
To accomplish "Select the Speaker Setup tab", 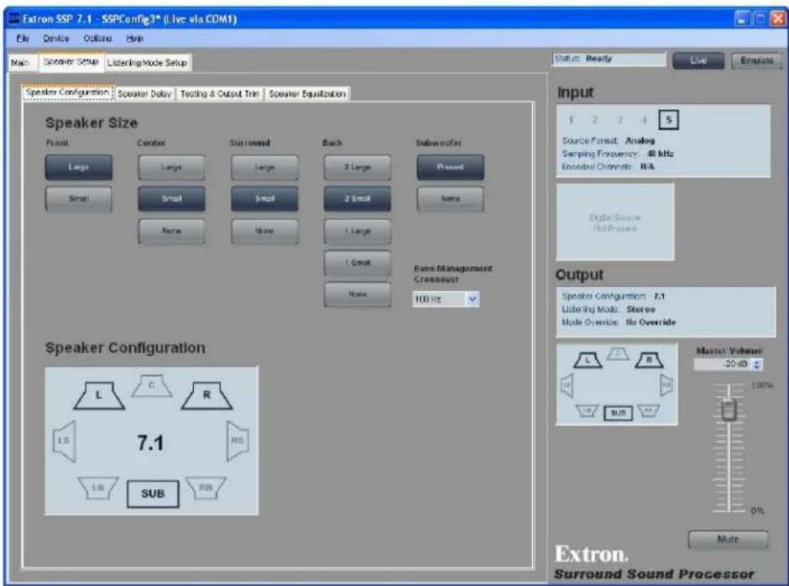I will coord(71,62).
